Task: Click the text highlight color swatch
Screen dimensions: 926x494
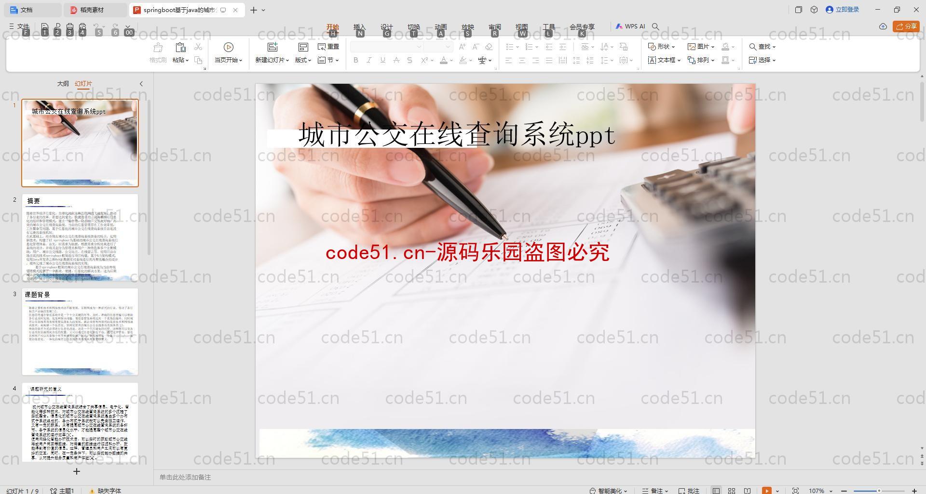Action: pyautogui.click(x=463, y=60)
